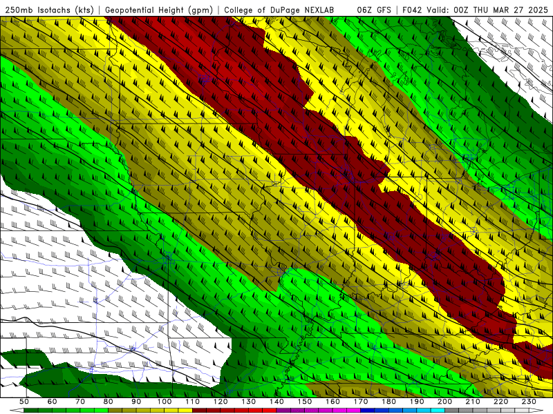The image size is (553, 414).
Task: Click the 180 label on the color scale
Action: click(388, 402)
